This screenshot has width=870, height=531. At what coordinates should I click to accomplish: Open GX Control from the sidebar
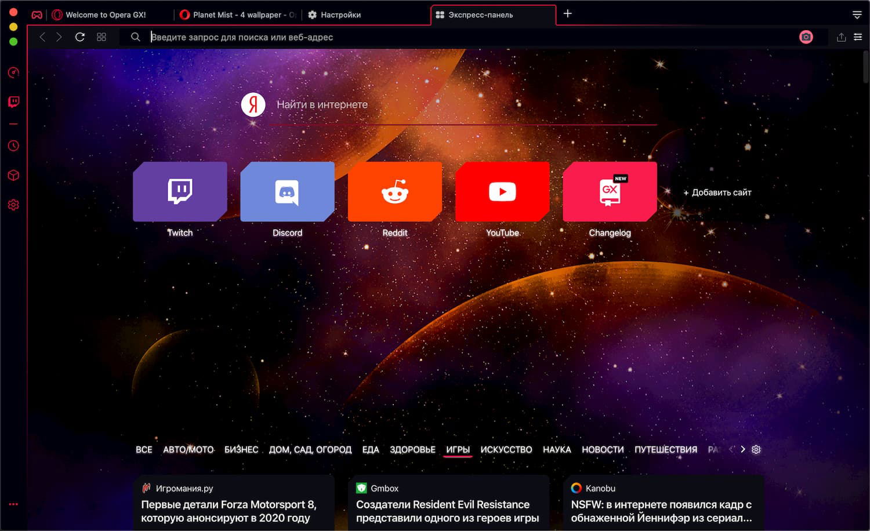[13, 72]
